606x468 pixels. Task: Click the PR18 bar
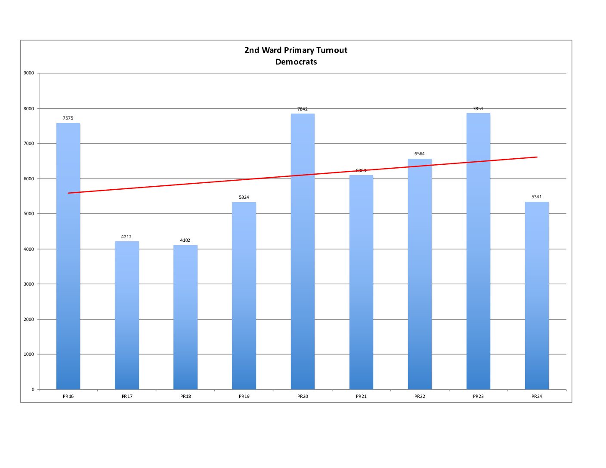coord(186,318)
